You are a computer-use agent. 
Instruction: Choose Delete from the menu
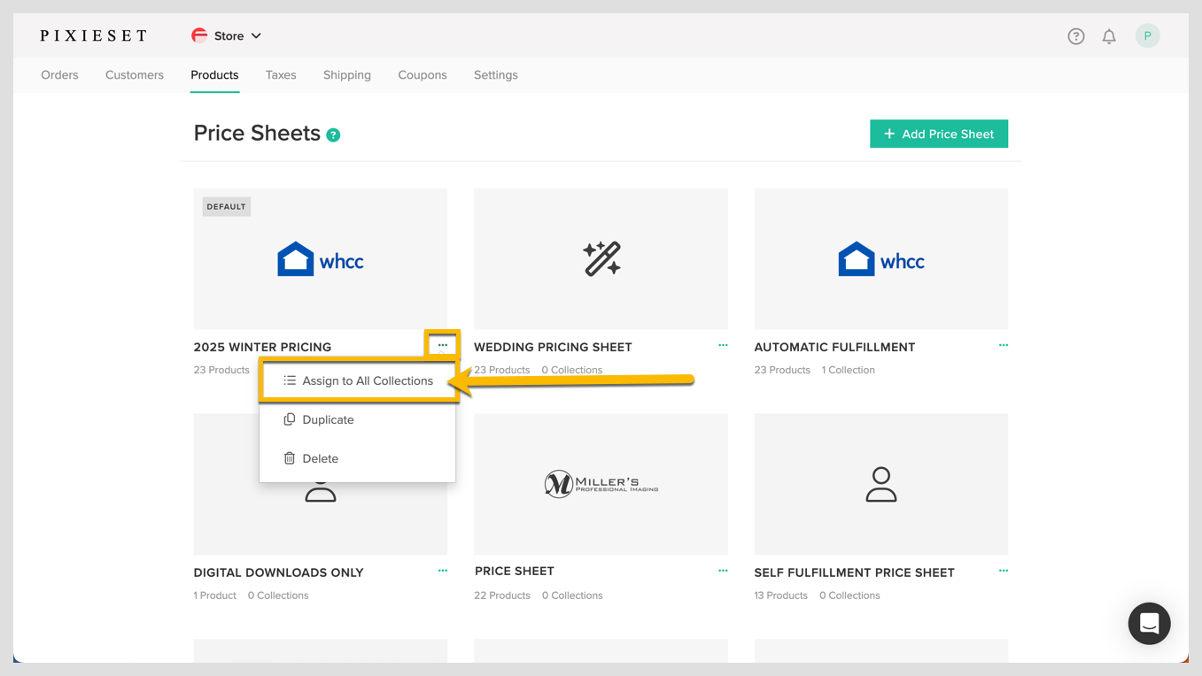coord(358,458)
